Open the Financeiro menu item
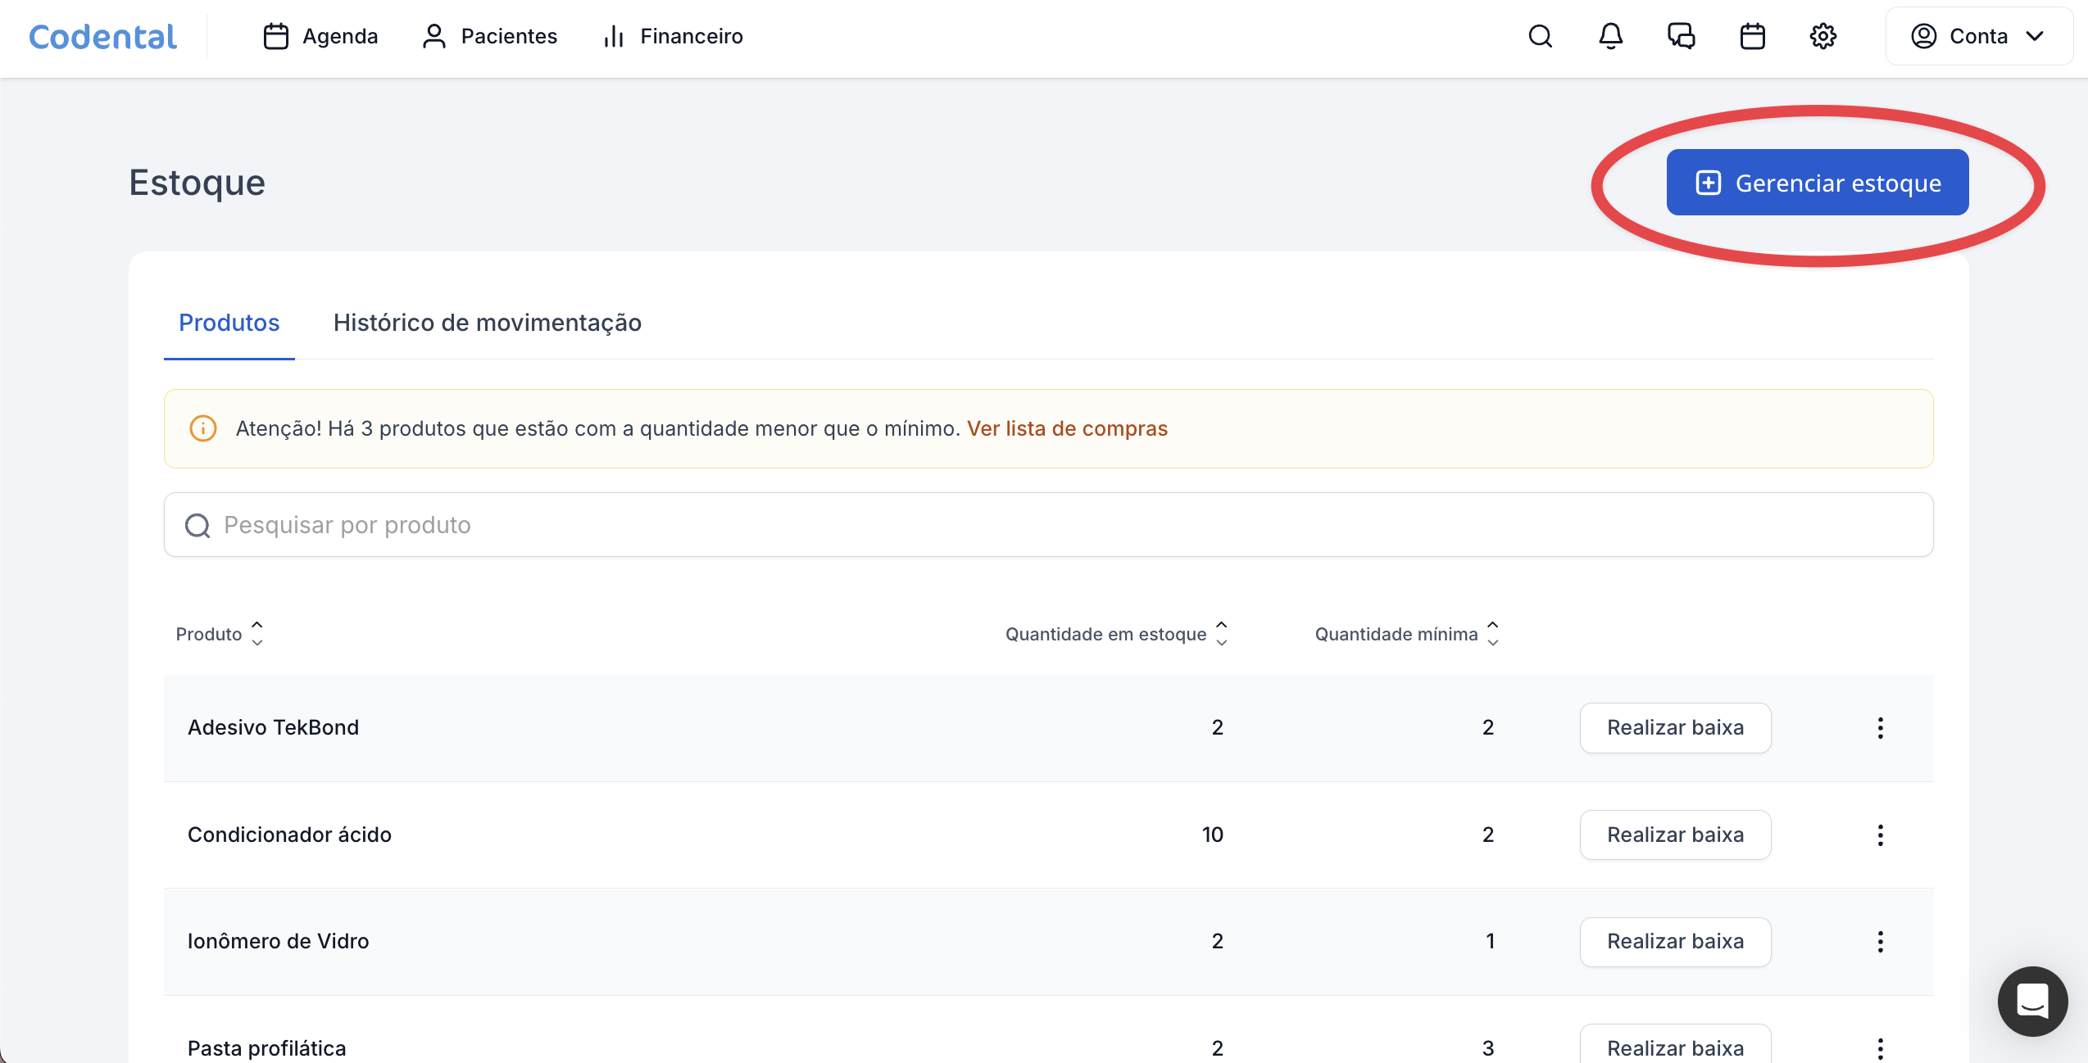The width and height of the screenshot is (2088, 1063). coord(673,36)
